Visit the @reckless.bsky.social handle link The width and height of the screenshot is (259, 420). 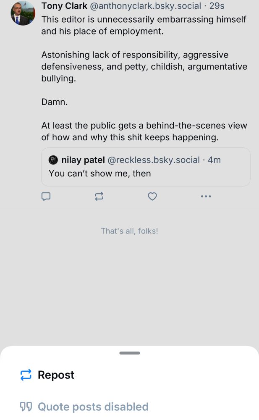154,160
